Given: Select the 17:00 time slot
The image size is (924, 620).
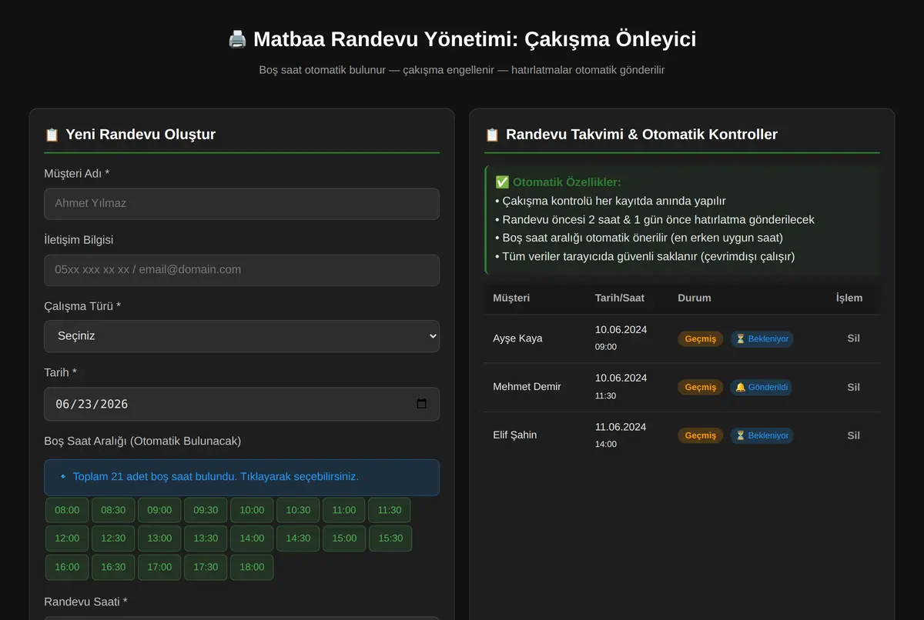Looking at the screenshot, I should [159, 567].
